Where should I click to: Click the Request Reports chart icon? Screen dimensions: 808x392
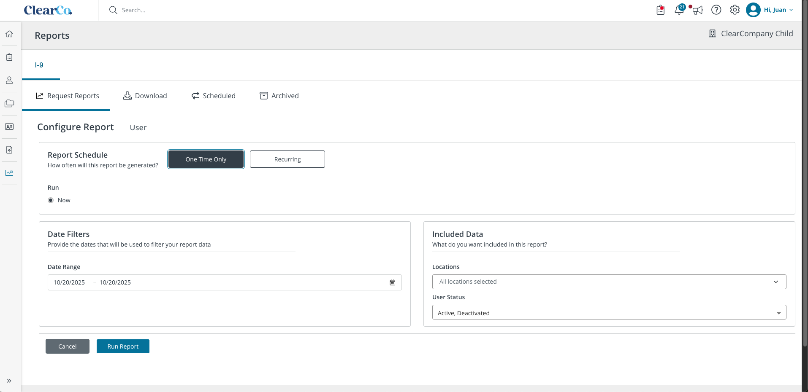point(40,96)
